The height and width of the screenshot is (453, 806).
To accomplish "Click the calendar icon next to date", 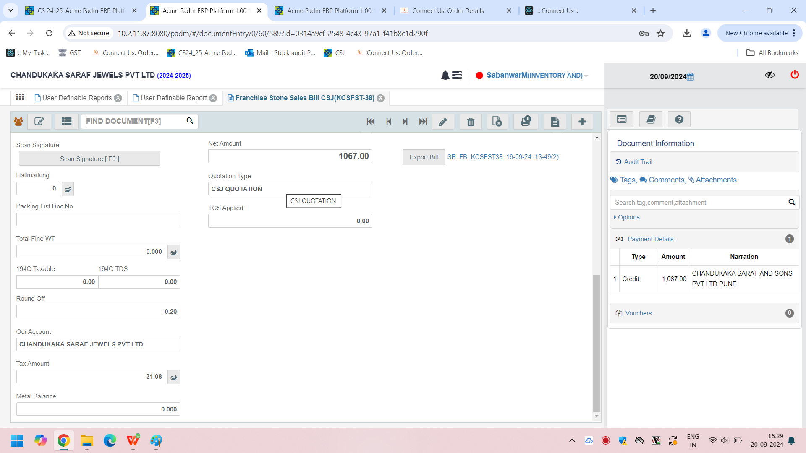I will click(x=690, y=77).
